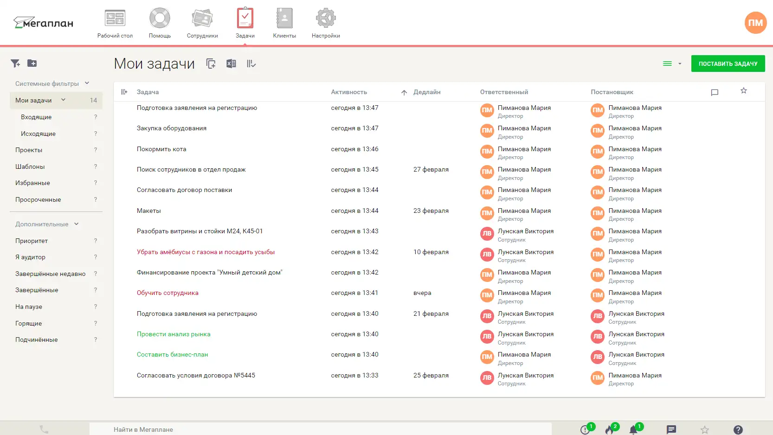Open the view mode dropdown arrow
This screenshot has width=773, height=435.
pos(680,64)
